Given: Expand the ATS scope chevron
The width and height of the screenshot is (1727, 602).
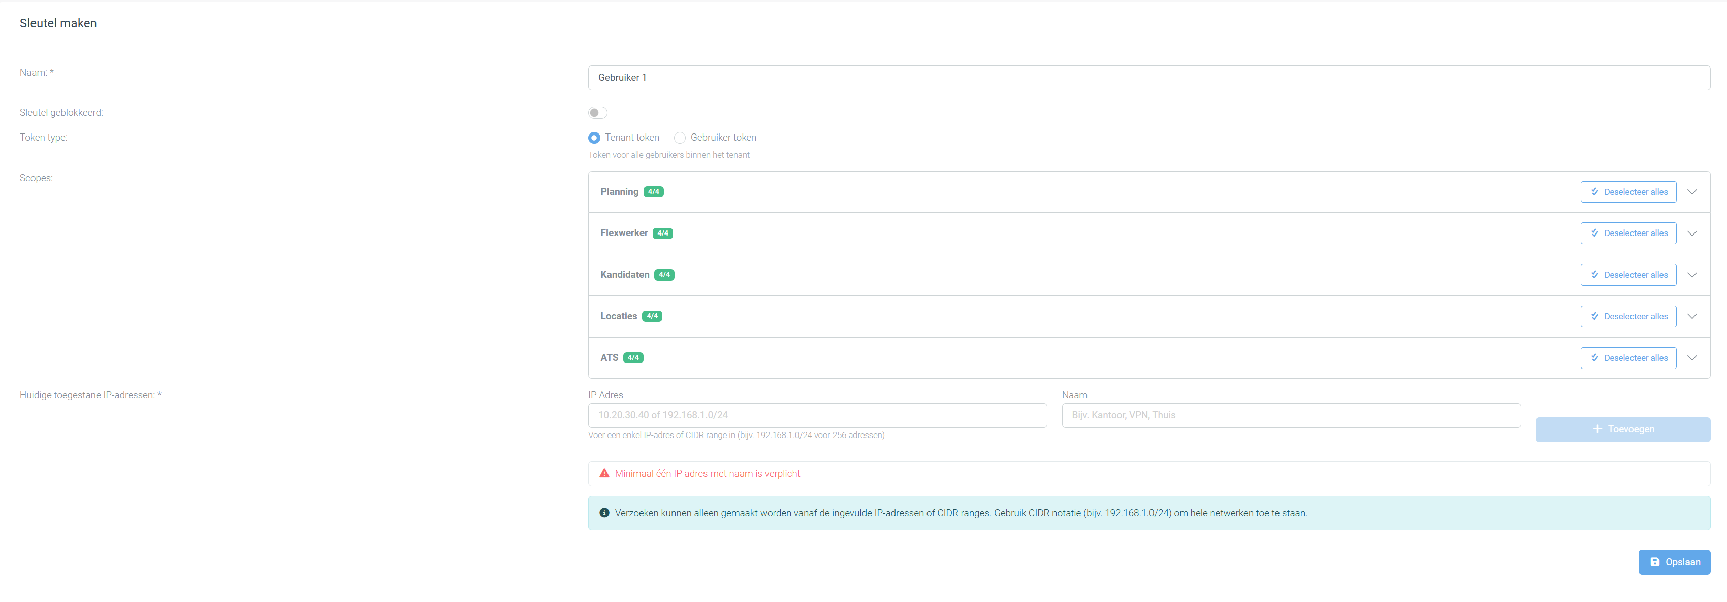Looking at the screenshot, I should [x=1691, y=358].
